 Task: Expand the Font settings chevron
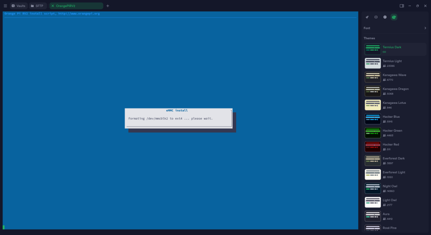(425, 28)
